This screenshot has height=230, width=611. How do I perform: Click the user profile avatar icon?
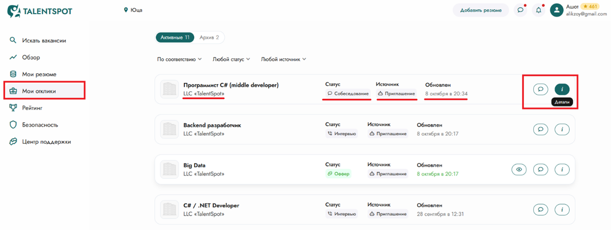557,10
